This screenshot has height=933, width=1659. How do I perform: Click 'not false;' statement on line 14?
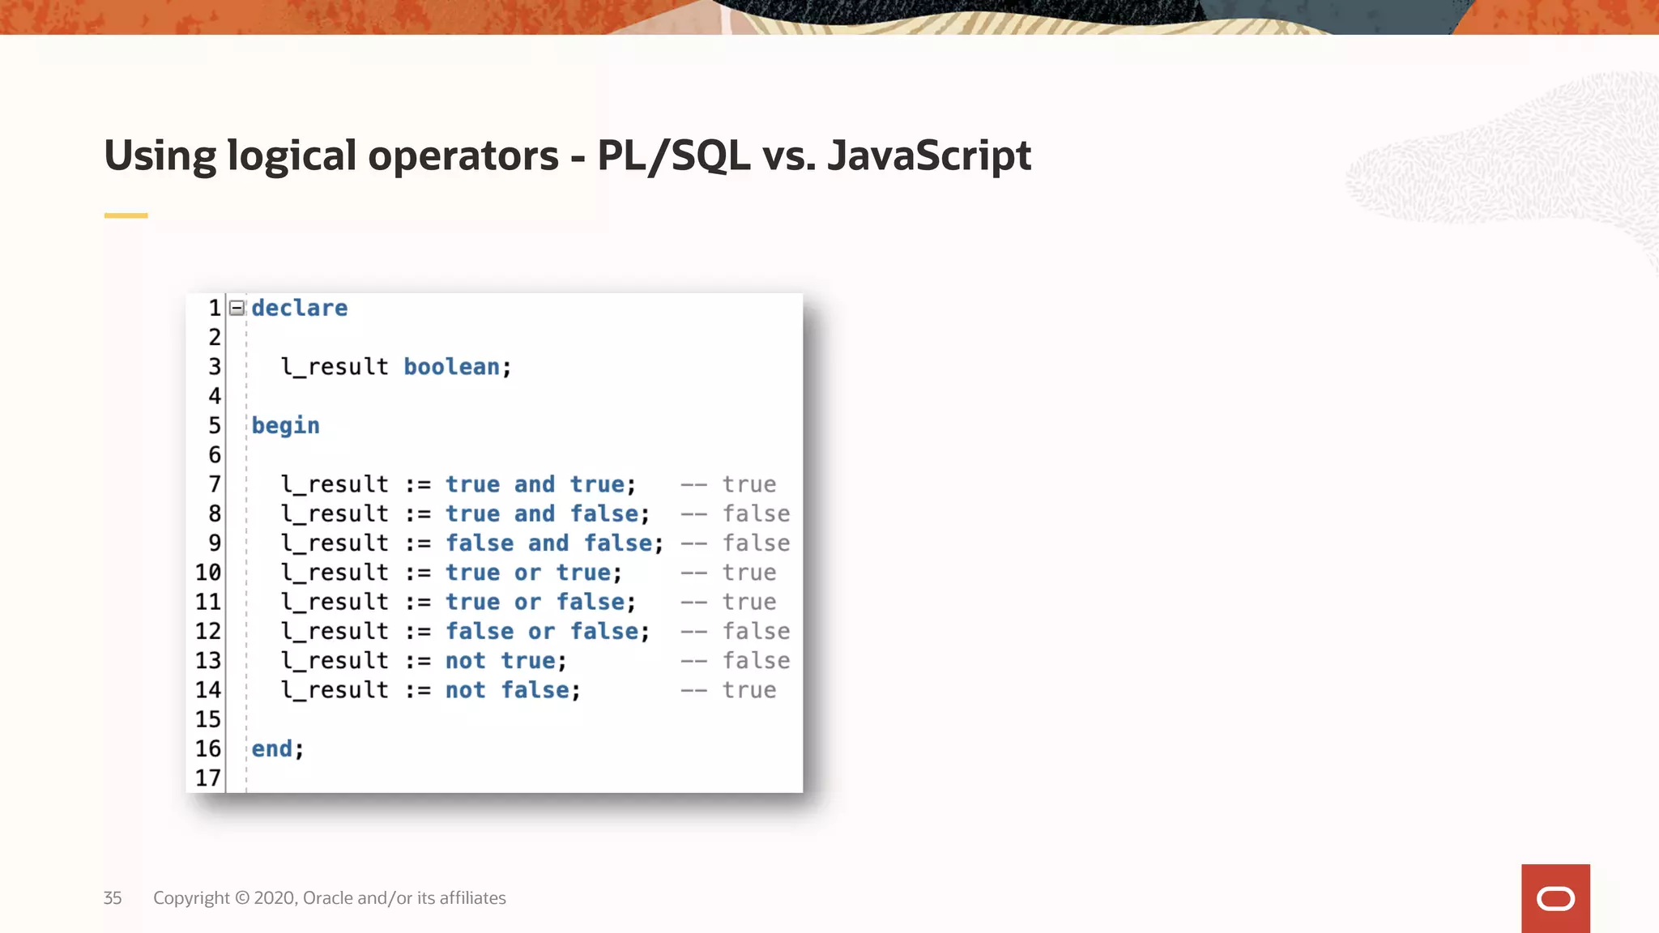[x=513, y=690]
